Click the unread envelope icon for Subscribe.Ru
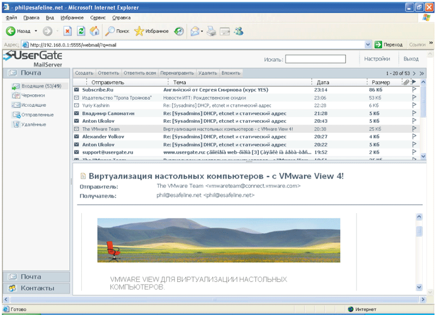 pos(76,89)
